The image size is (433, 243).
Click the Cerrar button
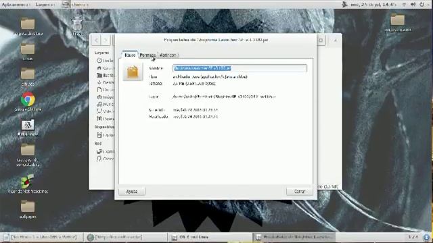[x=300, y=191]
